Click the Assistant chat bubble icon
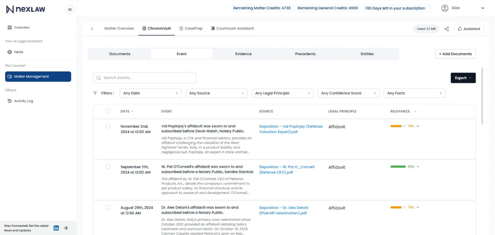Viewport: 495px width, 235px height. click(460, 29)
